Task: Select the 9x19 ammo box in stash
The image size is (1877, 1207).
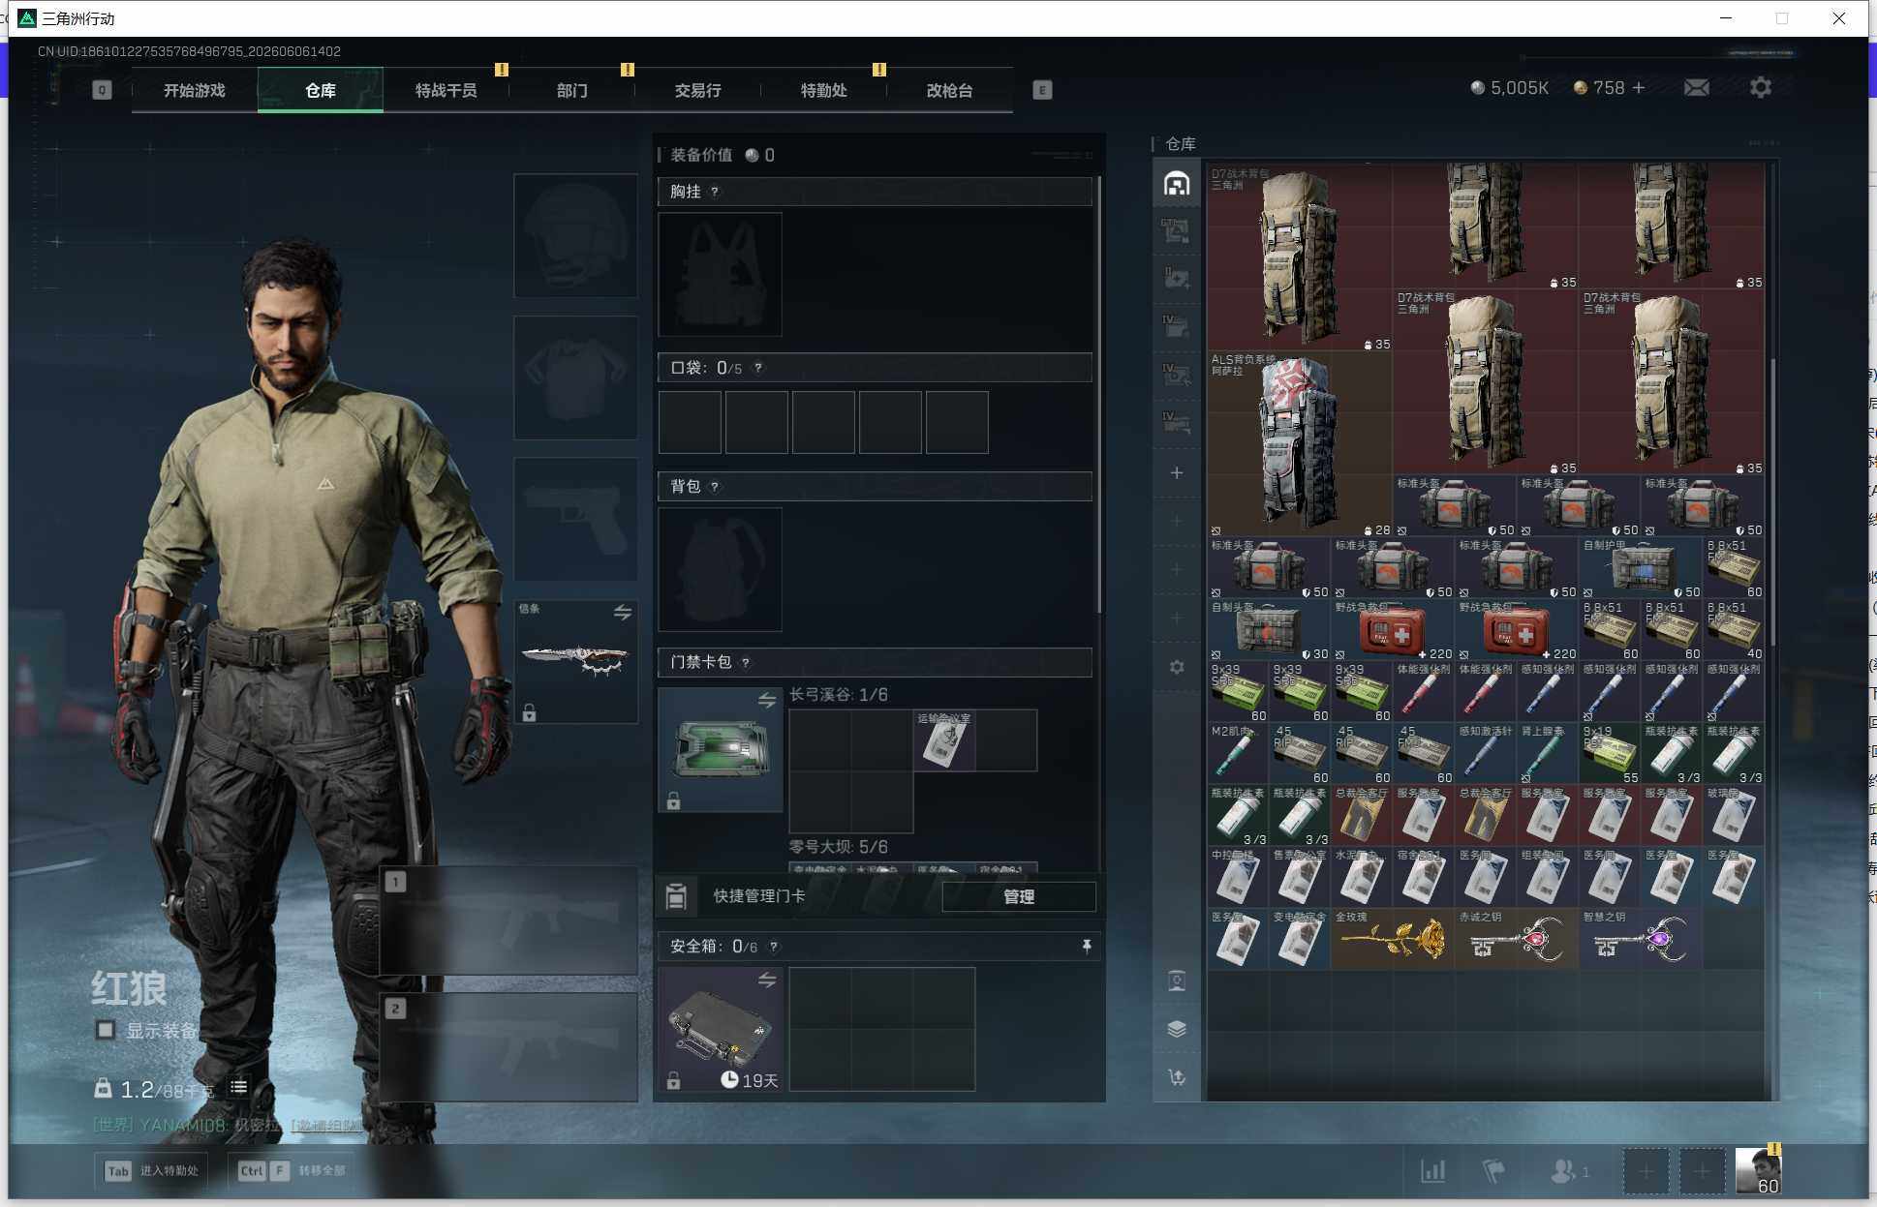Action: (1610, 754)
